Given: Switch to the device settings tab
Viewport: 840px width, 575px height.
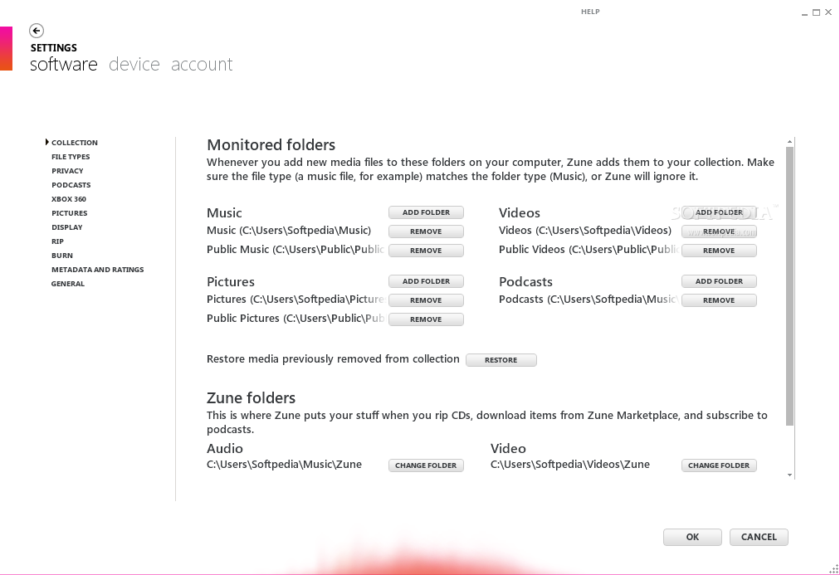Looking at the screenshot, I should click(134, 64).
